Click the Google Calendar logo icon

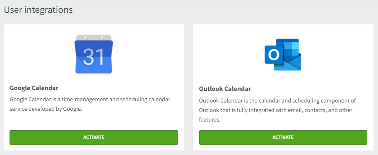pyautogui.click(x=94, y=54)
